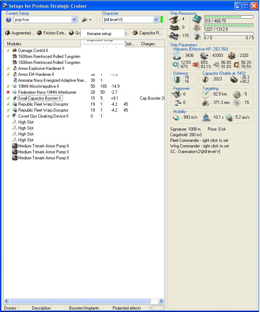This screenshot has height=312, width=260.
Task: Click the green character skill indicator
Action: 161,20
